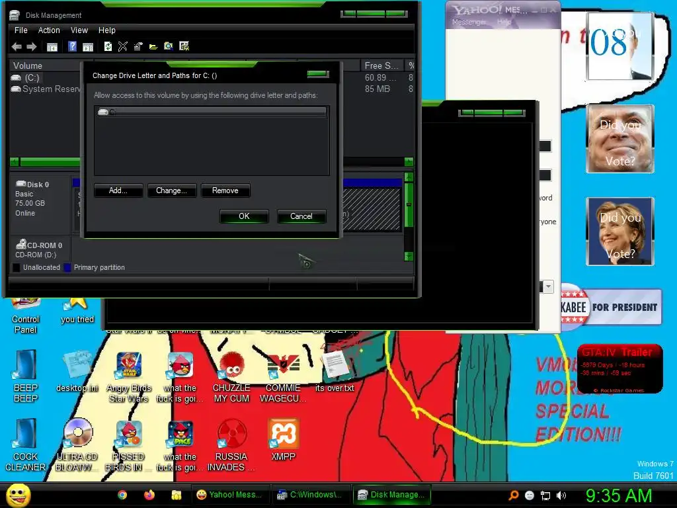Click the Chrome icon on the taskbar

point(122,495)
